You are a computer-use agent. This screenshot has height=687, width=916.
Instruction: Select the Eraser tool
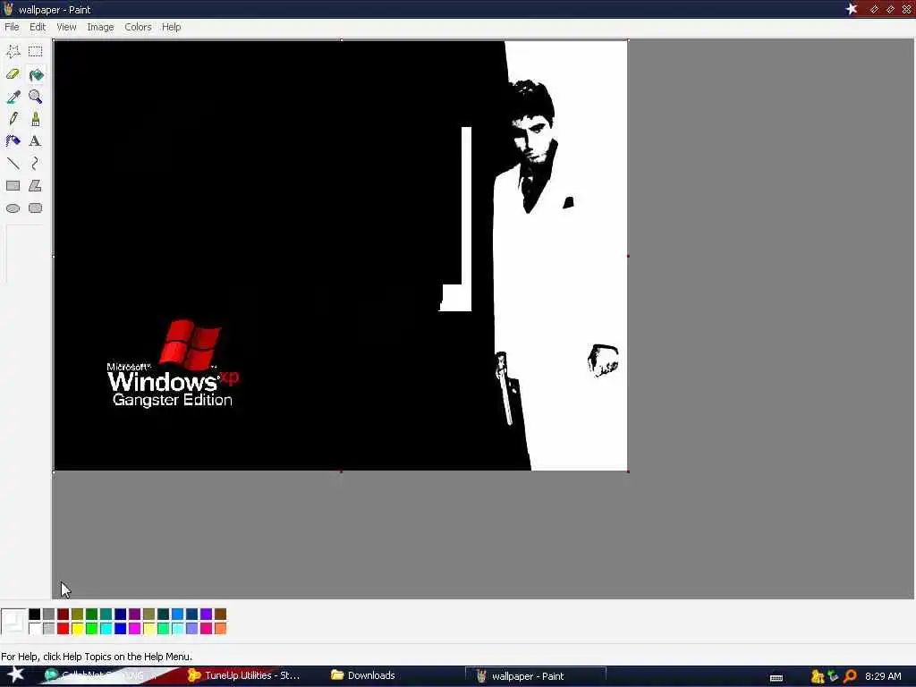pos(13,74)
